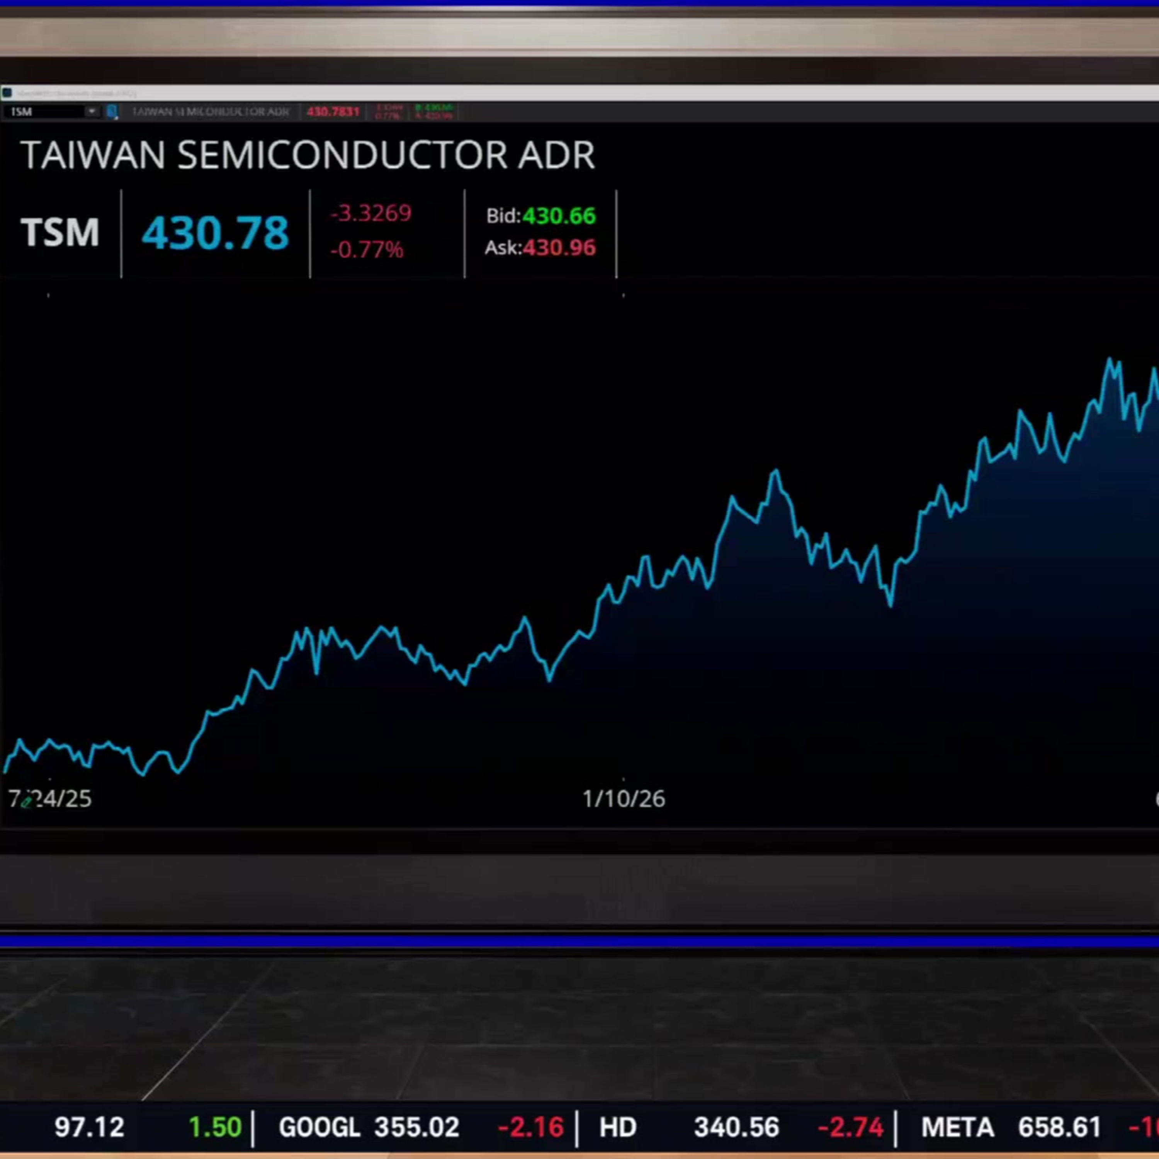Click GOOGL price 355.02 in ticker

[x=417, y=1128]
